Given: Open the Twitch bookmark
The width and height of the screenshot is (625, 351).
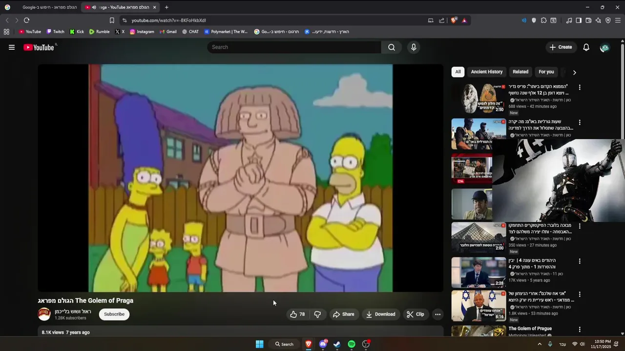Looking at the screenshot, I should [x=55, y=32].
